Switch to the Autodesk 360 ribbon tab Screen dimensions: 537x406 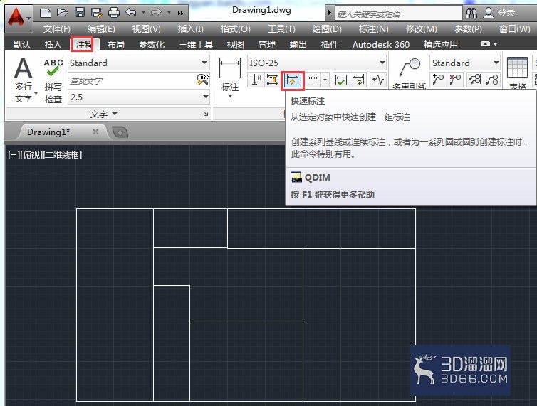(381, 45)
